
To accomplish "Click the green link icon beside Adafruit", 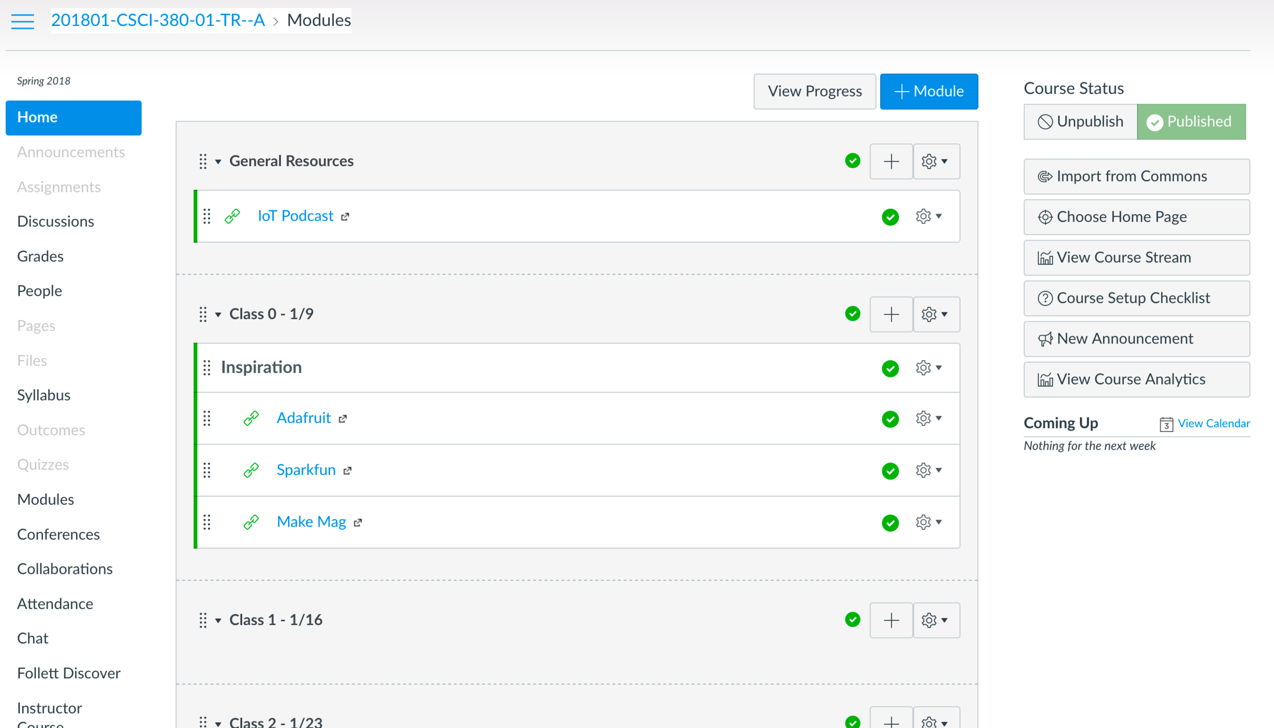I will pos(251,418).
